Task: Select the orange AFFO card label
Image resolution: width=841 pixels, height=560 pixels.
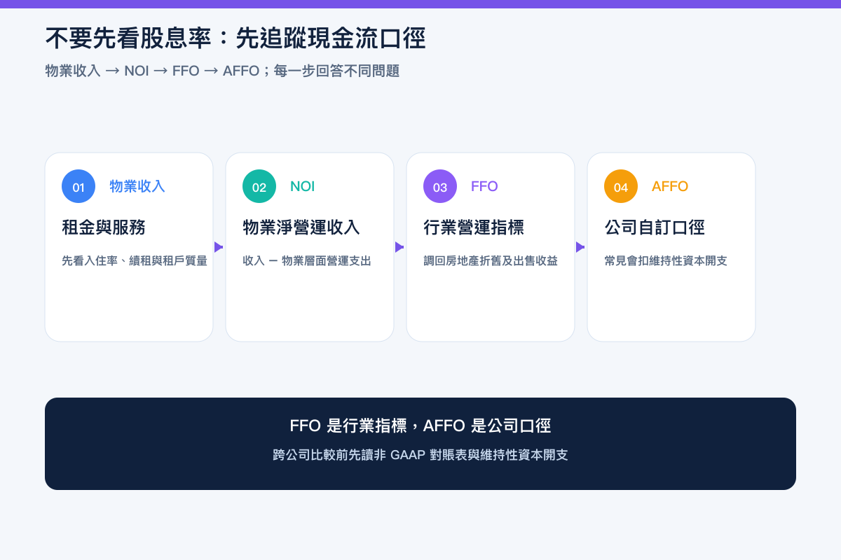Action: click(x=670, y=186)
